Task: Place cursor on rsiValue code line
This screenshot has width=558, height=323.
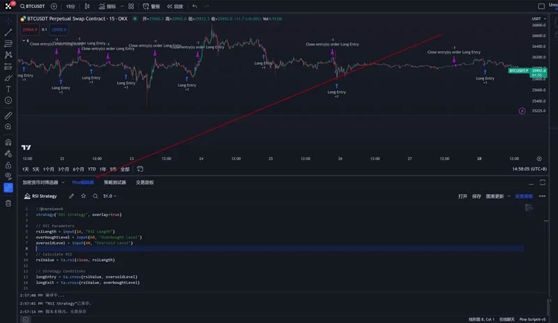Action: coord(75,260)
